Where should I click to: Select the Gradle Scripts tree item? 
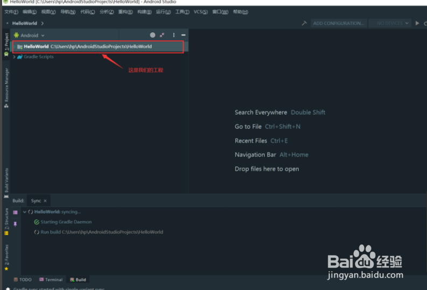pos(38,57)
